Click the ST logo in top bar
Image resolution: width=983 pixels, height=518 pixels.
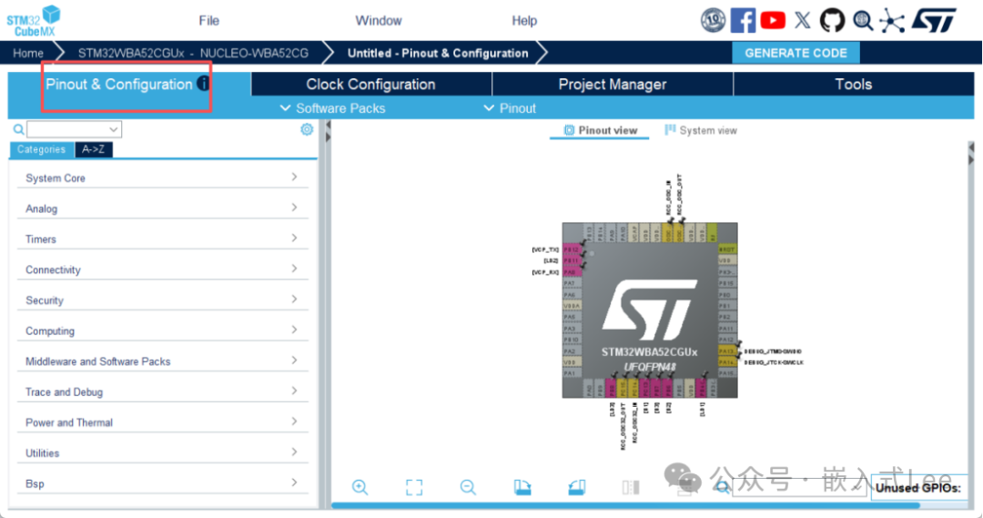pos(934,20)
